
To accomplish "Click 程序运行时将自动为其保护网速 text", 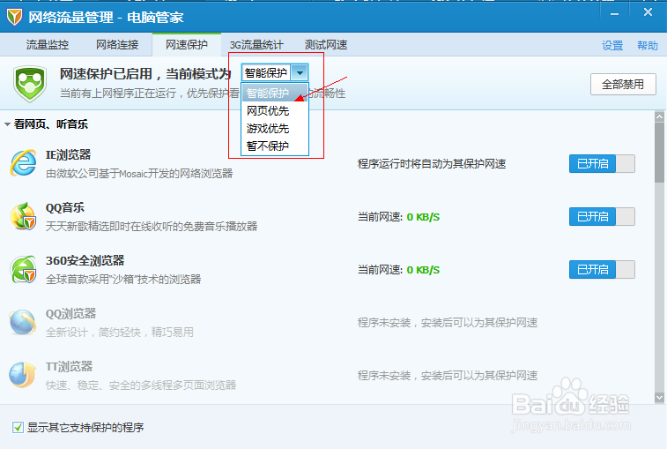I will [x=432, y=163].
